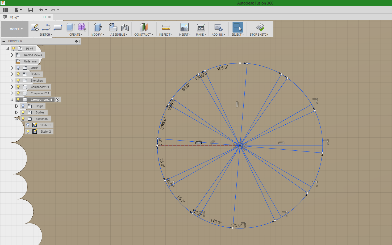
Task: Click the STOP SKETCH label
Action: (x=259, y=35)
